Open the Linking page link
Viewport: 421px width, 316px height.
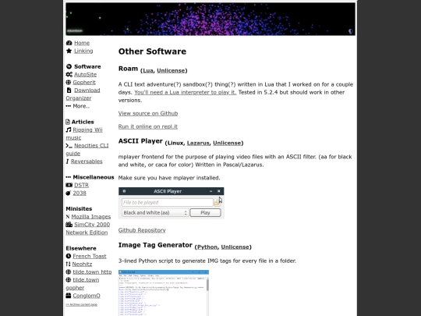click(83, 51)
